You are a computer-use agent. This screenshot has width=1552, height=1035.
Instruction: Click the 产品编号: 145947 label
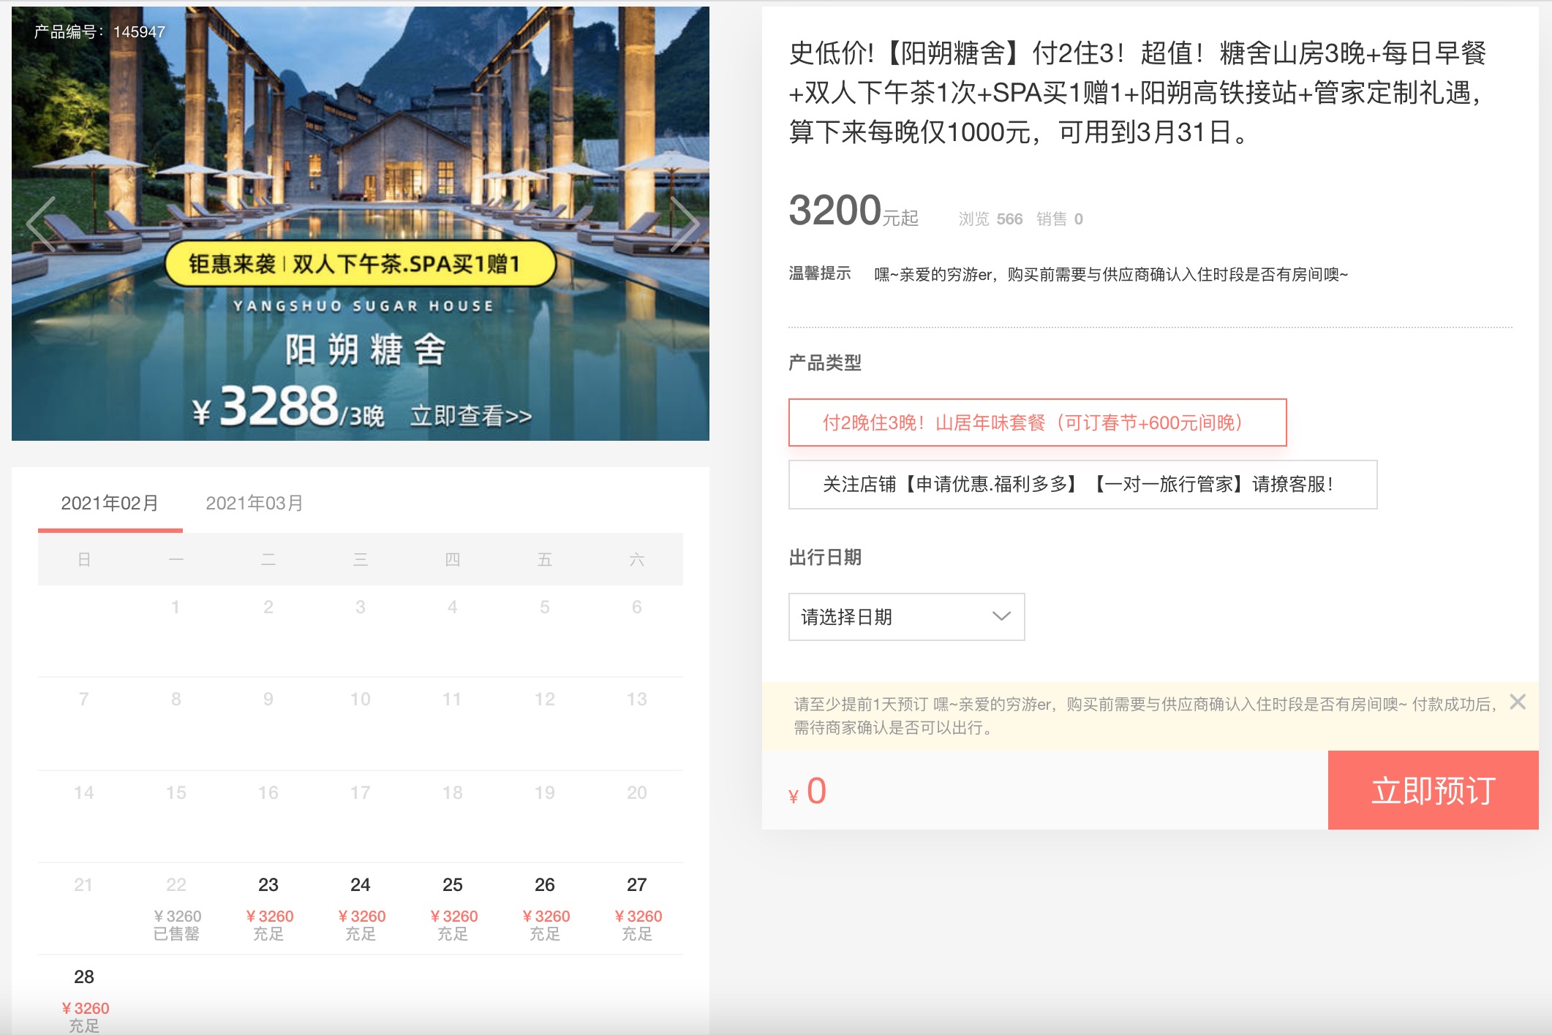99,32
